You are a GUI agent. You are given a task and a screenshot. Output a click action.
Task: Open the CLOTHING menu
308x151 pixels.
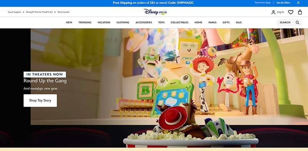123,23
